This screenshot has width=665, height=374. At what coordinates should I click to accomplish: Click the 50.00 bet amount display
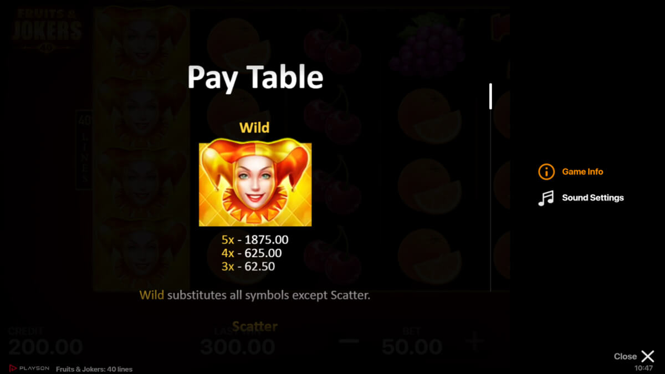click(x=412, y=347)
